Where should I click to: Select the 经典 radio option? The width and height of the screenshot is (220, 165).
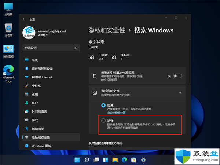click(x=103, y=105)
